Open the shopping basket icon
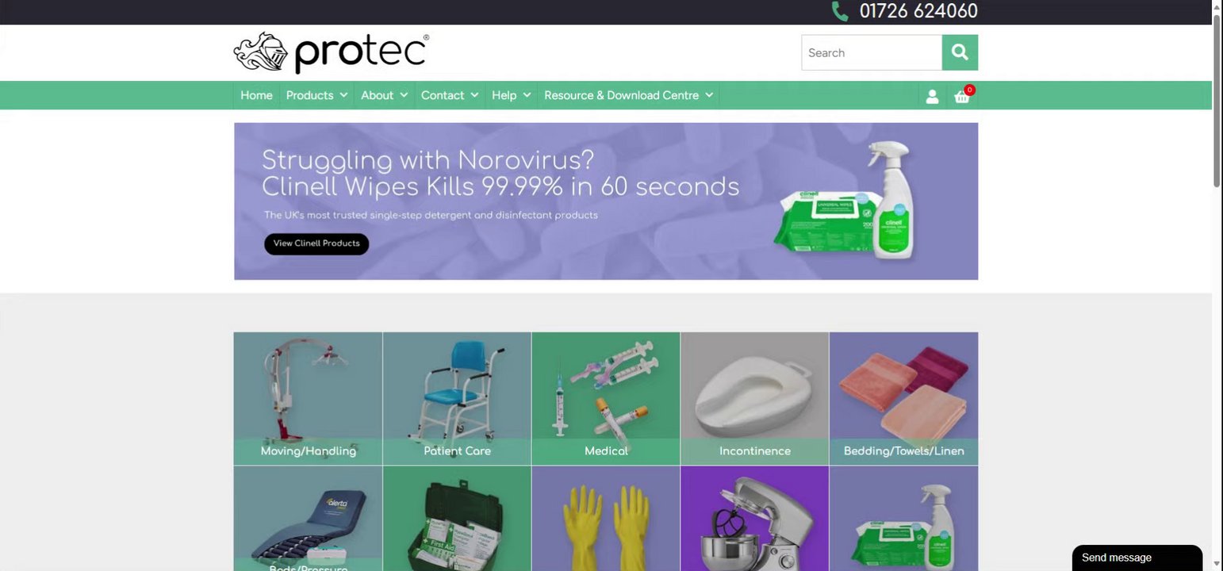Viewport: 1223px width, 571px height. (963, 95)
